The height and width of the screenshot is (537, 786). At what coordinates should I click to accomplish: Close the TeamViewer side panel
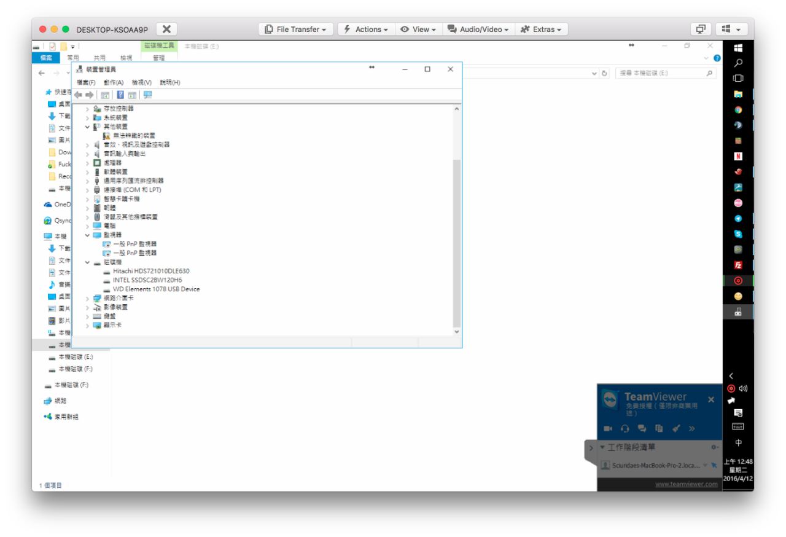(711, 400)
